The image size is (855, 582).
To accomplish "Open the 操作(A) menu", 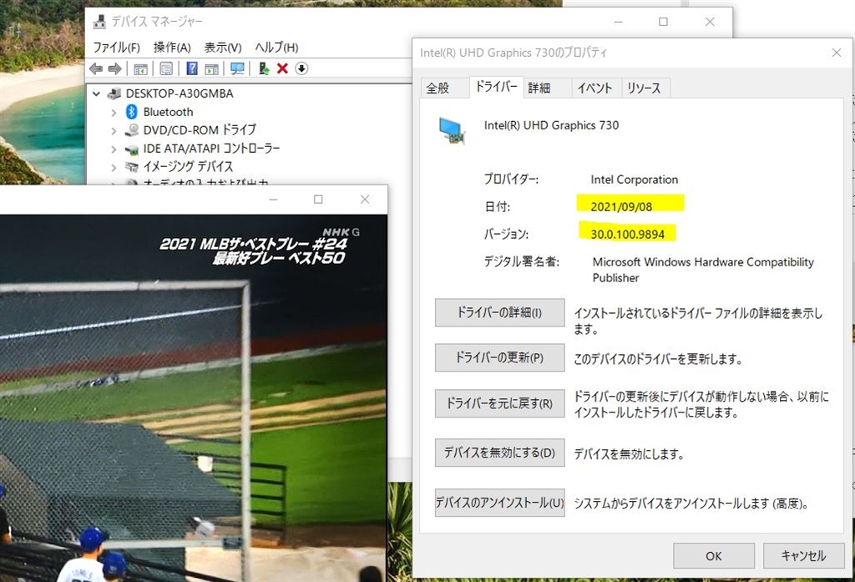I will point(172,48).
